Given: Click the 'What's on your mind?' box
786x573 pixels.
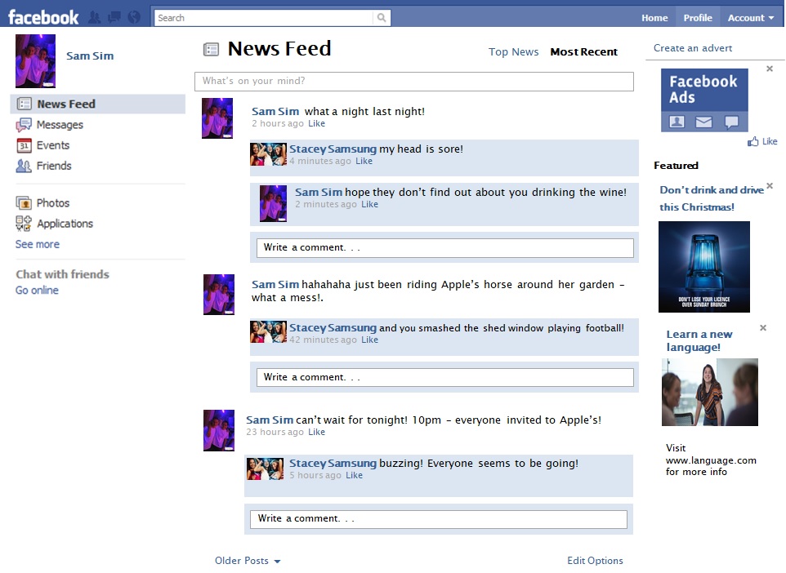Looking at the screenshot, I should pos(413,82).
